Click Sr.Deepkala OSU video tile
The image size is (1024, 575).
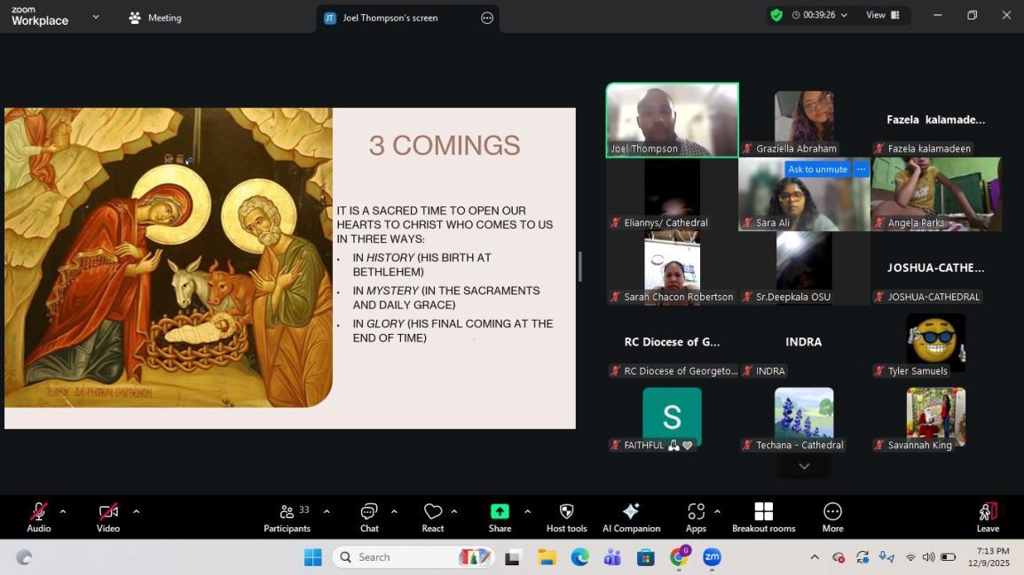pyautogui.click(x=804, y=268)
